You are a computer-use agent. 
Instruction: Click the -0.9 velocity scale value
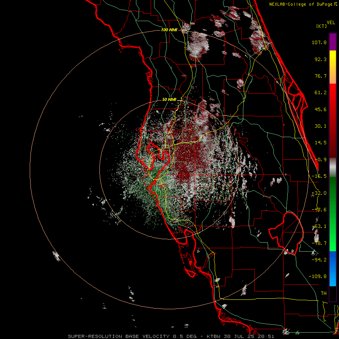321,160
